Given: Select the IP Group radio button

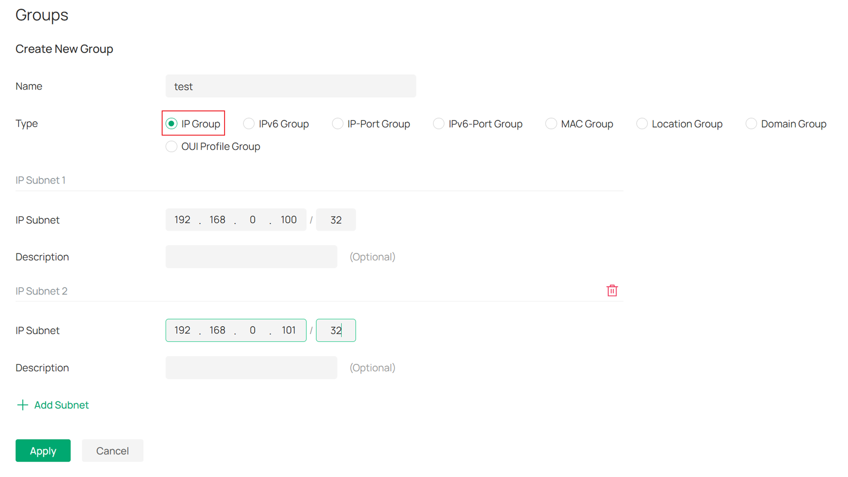Looking at the screenshot, I should (x=171, y=124).
